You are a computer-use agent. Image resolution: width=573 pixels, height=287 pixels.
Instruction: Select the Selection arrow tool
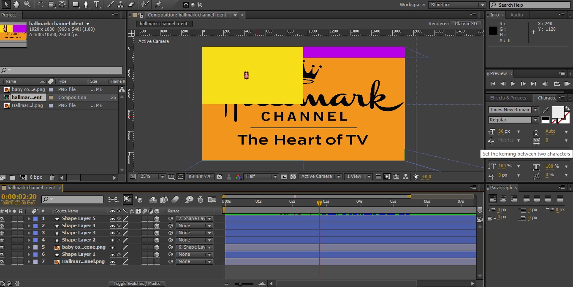(5, 4)
